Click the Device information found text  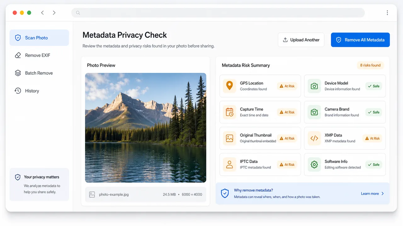[342, 89]
